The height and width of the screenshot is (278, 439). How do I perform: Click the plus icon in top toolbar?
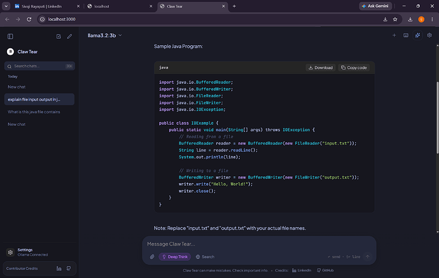[394, 35]
